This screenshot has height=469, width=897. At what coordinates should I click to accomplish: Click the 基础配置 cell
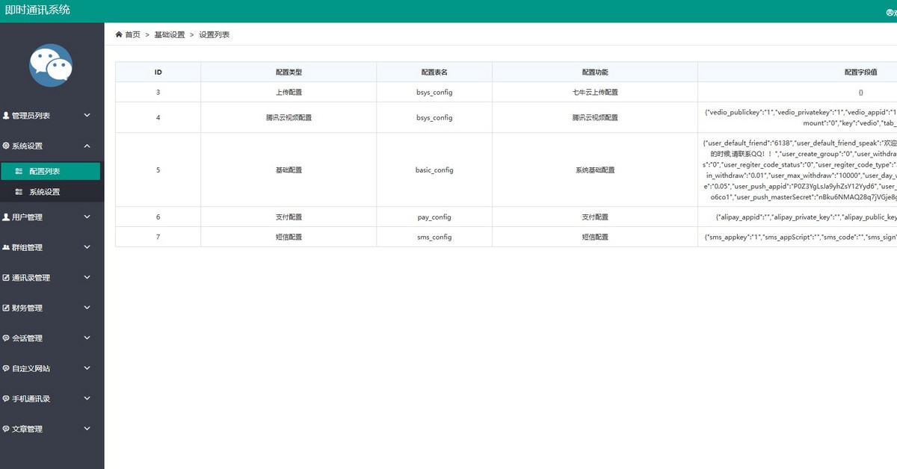pos(289,170)
